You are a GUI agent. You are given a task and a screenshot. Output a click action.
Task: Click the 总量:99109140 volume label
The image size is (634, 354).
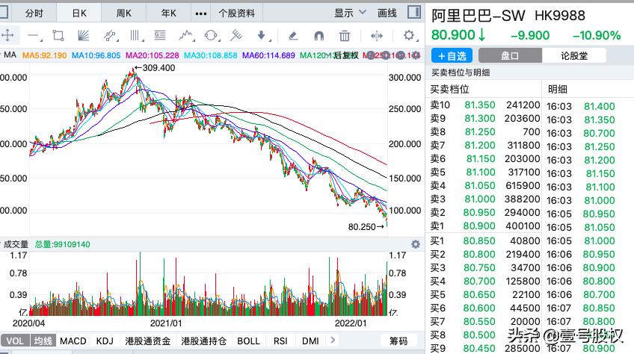click(x=62, y=244)
